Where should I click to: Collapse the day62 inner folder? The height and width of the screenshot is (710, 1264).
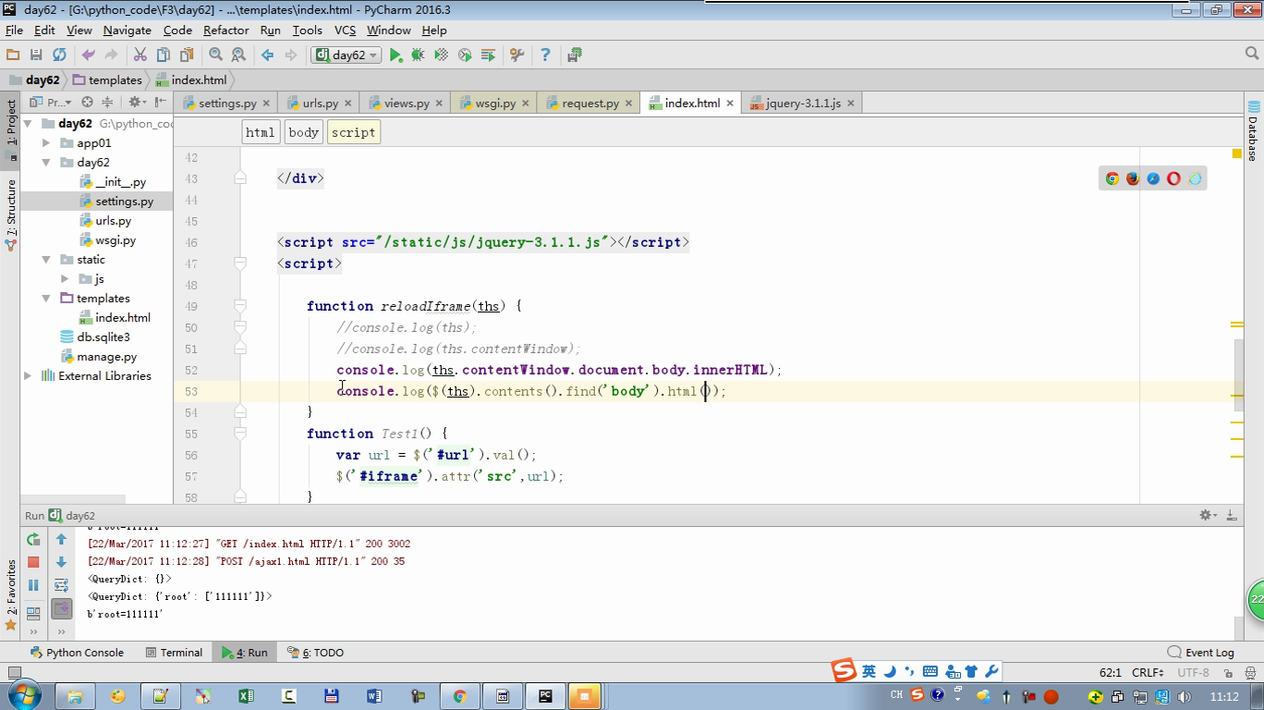click(46, 163)
